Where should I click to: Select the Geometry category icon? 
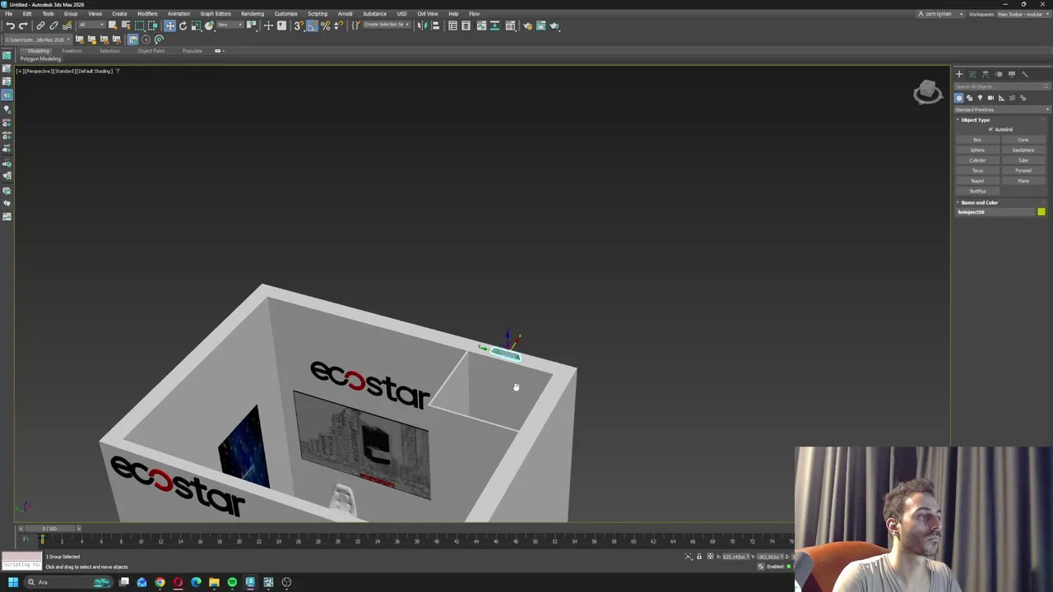(x=959, y=98)
